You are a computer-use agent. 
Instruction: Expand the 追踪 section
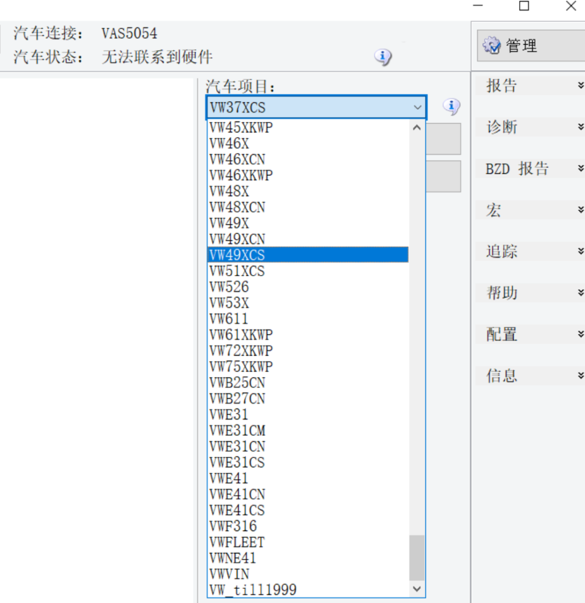click(580, 251)
